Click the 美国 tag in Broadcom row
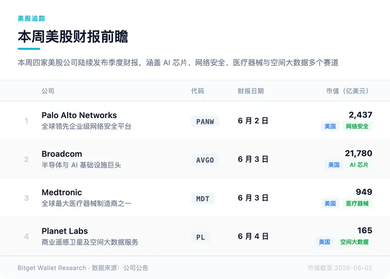 (x=334, y=165)
